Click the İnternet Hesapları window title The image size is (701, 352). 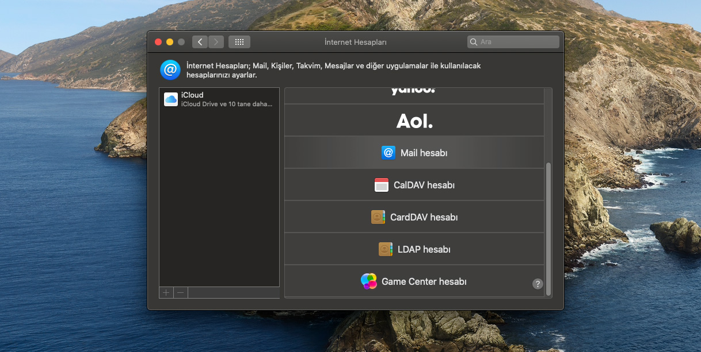355,42
